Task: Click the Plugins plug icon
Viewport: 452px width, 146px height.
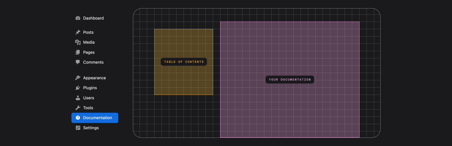Action: [78, 88]
